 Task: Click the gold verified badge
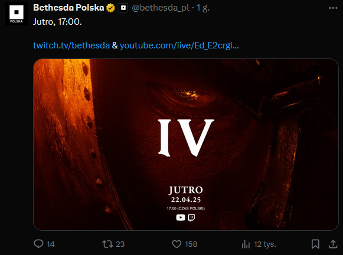[110, 8]
